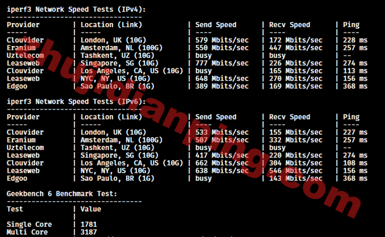Viewport: 385px width, 237px height.
Task: Select the "550 Mbits/sec" send speed value
Action: (x=222, y=48)
